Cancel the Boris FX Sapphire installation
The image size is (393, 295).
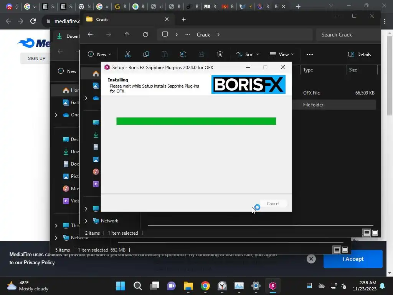(x=273, y=204)
